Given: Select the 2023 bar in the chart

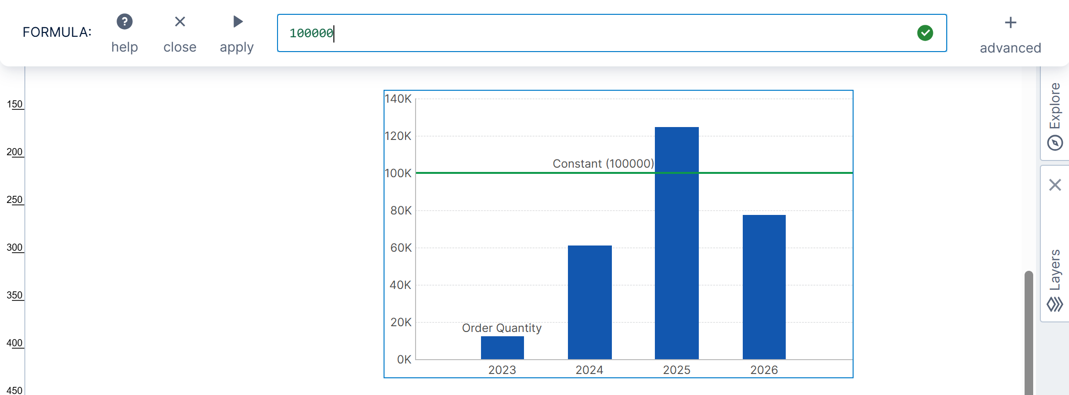Looking at the screenshot, I should pyautogui.click(x=502, y=348).
